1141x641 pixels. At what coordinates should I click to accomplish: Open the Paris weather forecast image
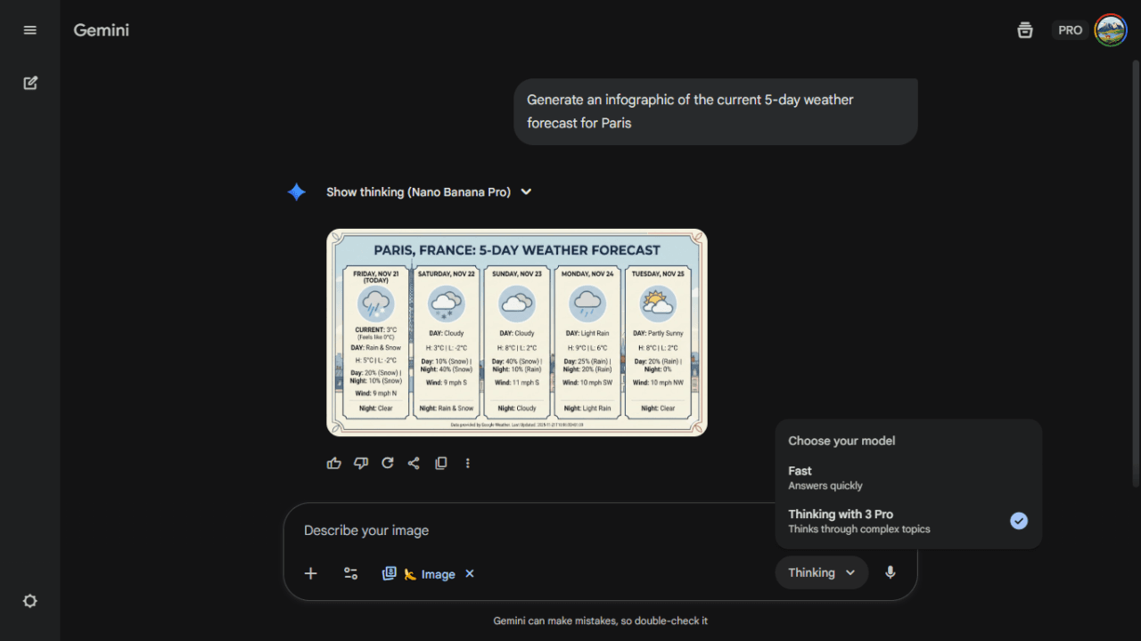517,333
